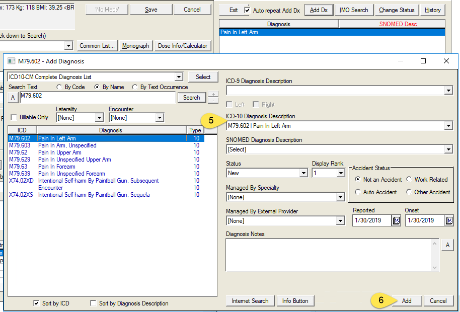Open the SNOMED Diagnosis Description dropdown
This screenshot has width=460, height=312.
448,149
